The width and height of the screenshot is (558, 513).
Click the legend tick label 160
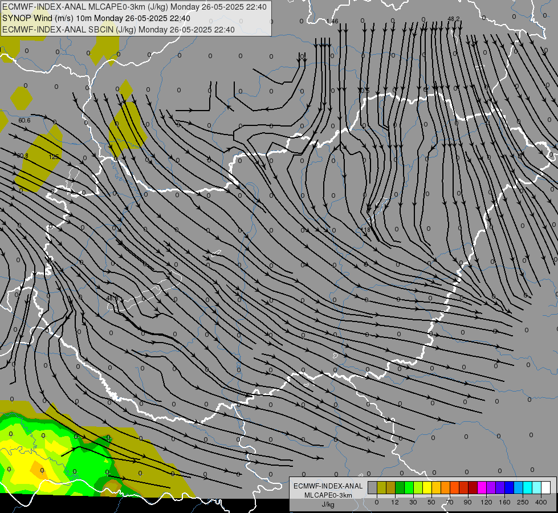504,502
